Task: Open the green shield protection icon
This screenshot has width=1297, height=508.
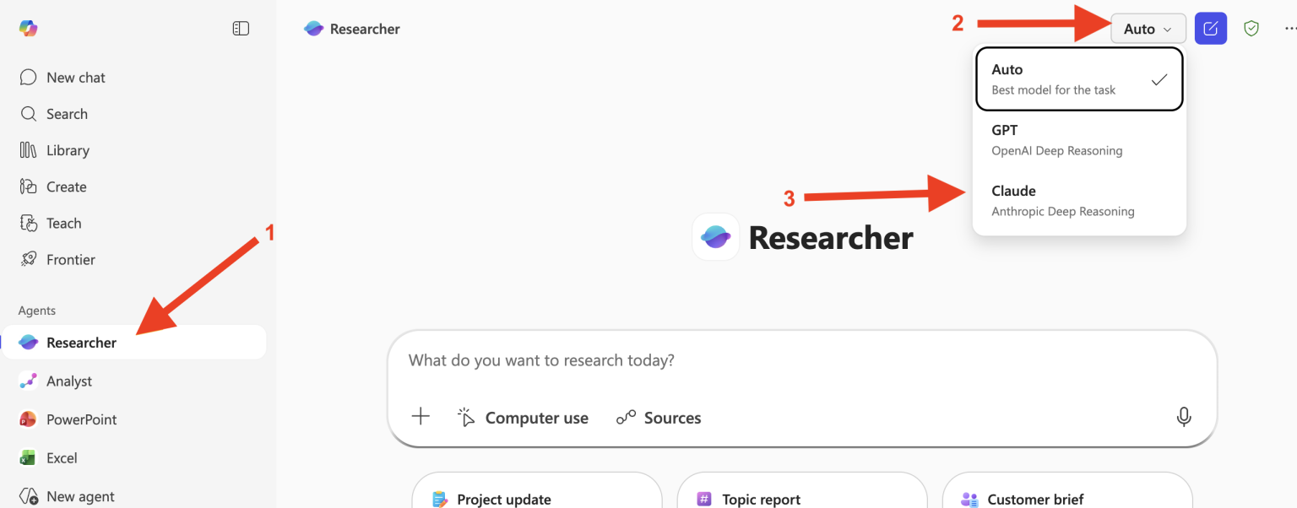Action: pos(1251,29)
